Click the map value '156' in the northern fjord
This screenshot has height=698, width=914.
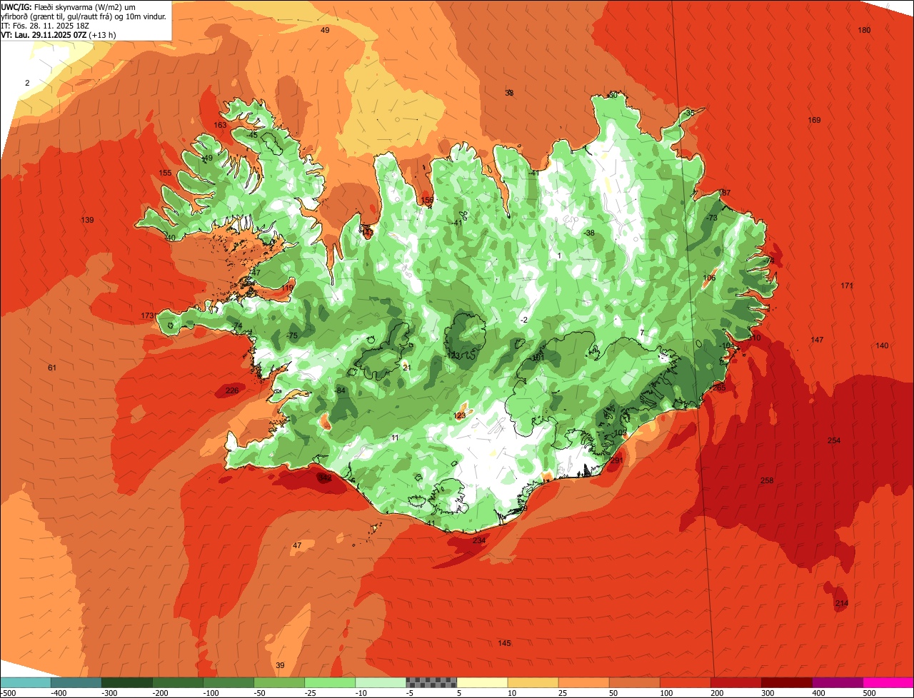coord(427,201)
